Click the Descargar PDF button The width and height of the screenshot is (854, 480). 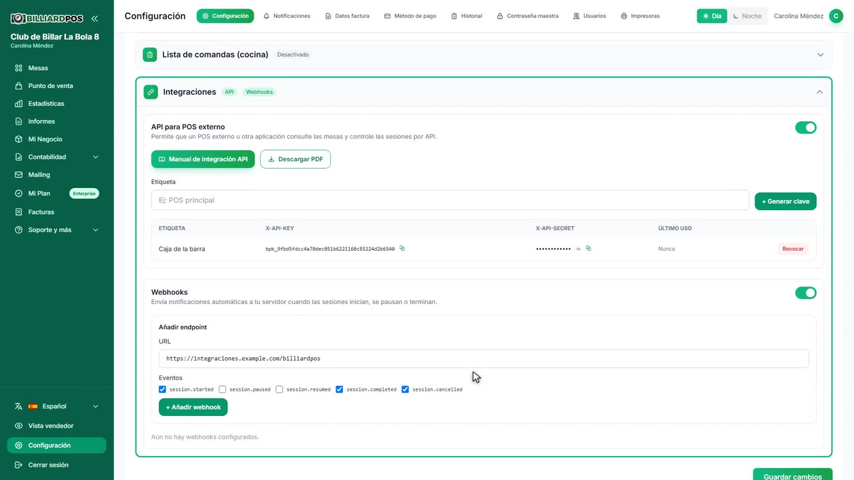pyautogui.click(x=296, y=159)
